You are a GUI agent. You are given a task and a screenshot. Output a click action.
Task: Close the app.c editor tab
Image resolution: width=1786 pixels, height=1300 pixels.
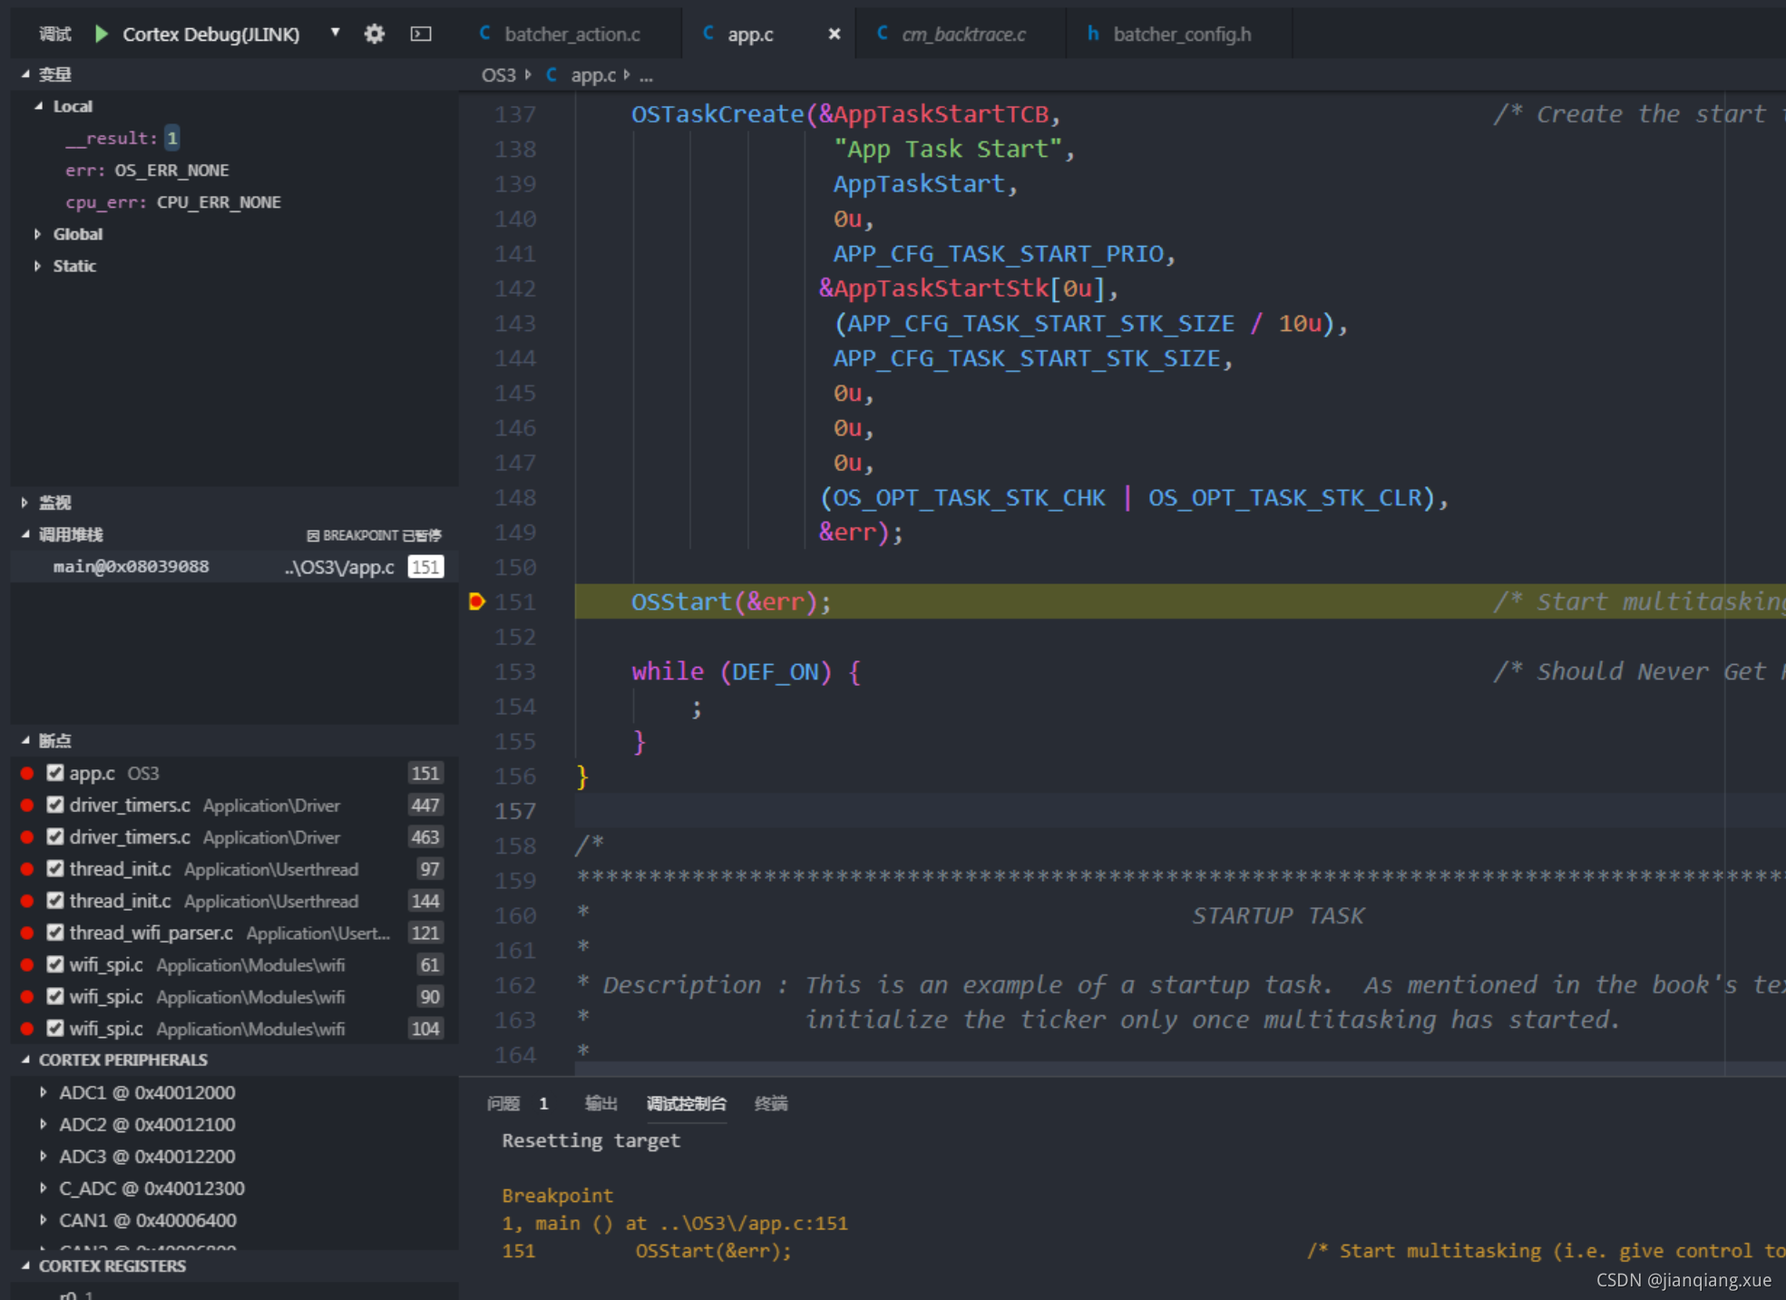click(x=834, y=34)
